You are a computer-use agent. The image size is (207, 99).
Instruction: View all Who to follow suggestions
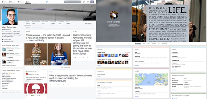click(x=18, y=45)
